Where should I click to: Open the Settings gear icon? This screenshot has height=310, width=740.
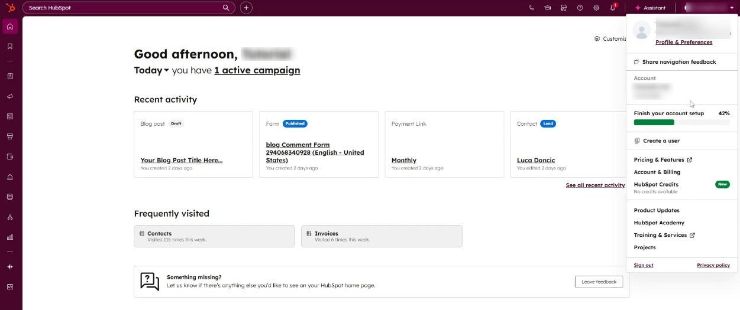[596, 8]
